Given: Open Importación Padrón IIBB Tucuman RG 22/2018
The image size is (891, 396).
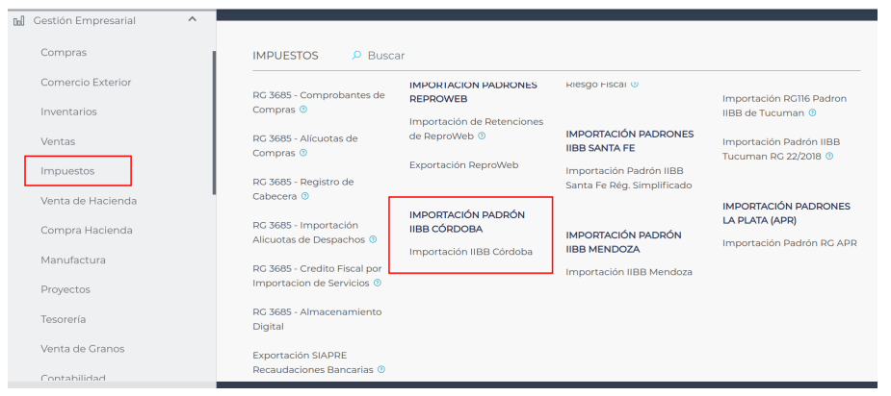Looking at the screenshot, I should pyautogui.click(x=781, y=149).
